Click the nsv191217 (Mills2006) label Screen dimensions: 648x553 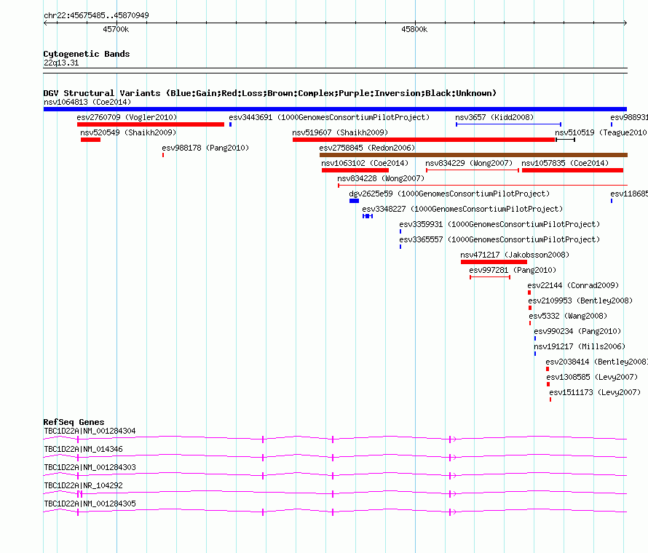(580, 346)
